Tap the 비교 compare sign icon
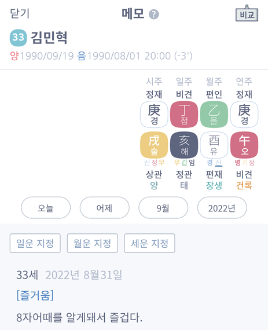 tap(247, 13)
